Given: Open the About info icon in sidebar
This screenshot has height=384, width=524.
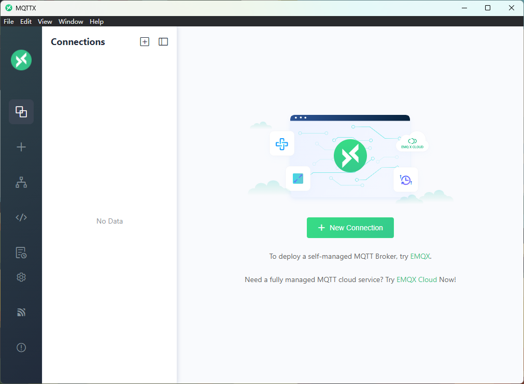Looking at the screenshot, I should (x=21, y=348).
